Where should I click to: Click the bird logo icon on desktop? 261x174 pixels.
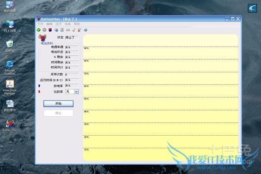pyautogui.click(x=252, y=8)
